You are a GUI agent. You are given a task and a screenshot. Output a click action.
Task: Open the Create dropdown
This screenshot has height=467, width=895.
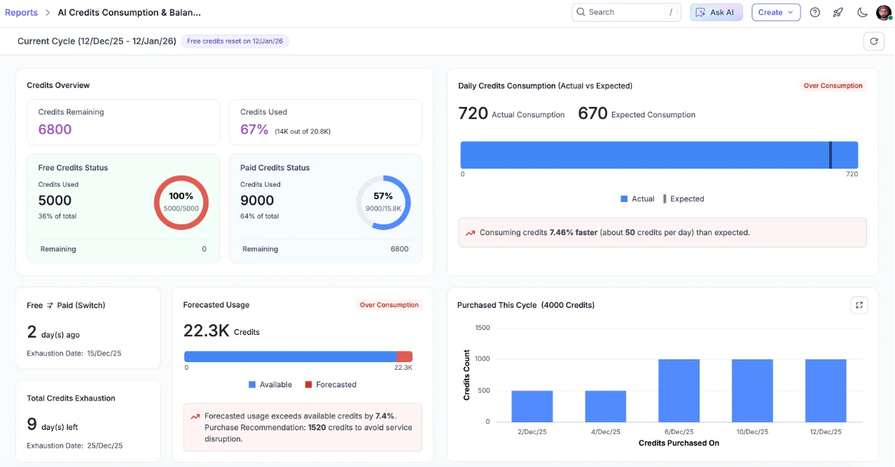click(776, 12)
